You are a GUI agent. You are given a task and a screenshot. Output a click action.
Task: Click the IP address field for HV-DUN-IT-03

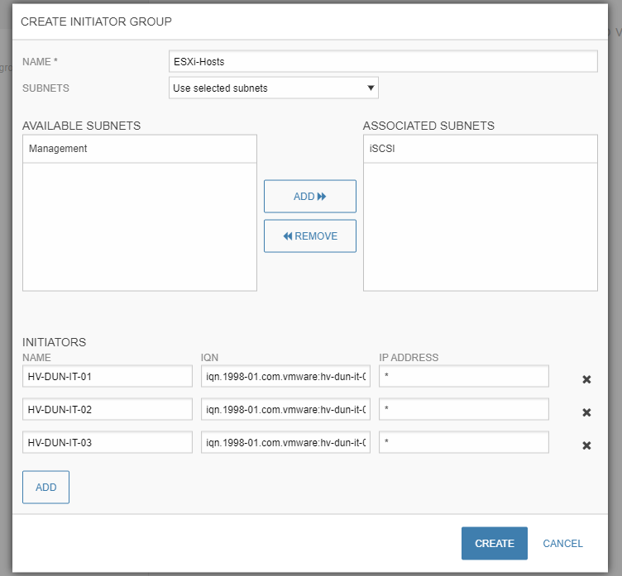[464, 442]
